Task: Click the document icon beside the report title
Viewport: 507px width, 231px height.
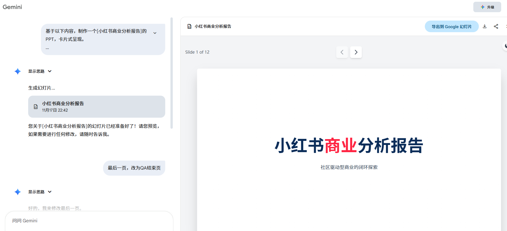Action: (x=189, y=26)
